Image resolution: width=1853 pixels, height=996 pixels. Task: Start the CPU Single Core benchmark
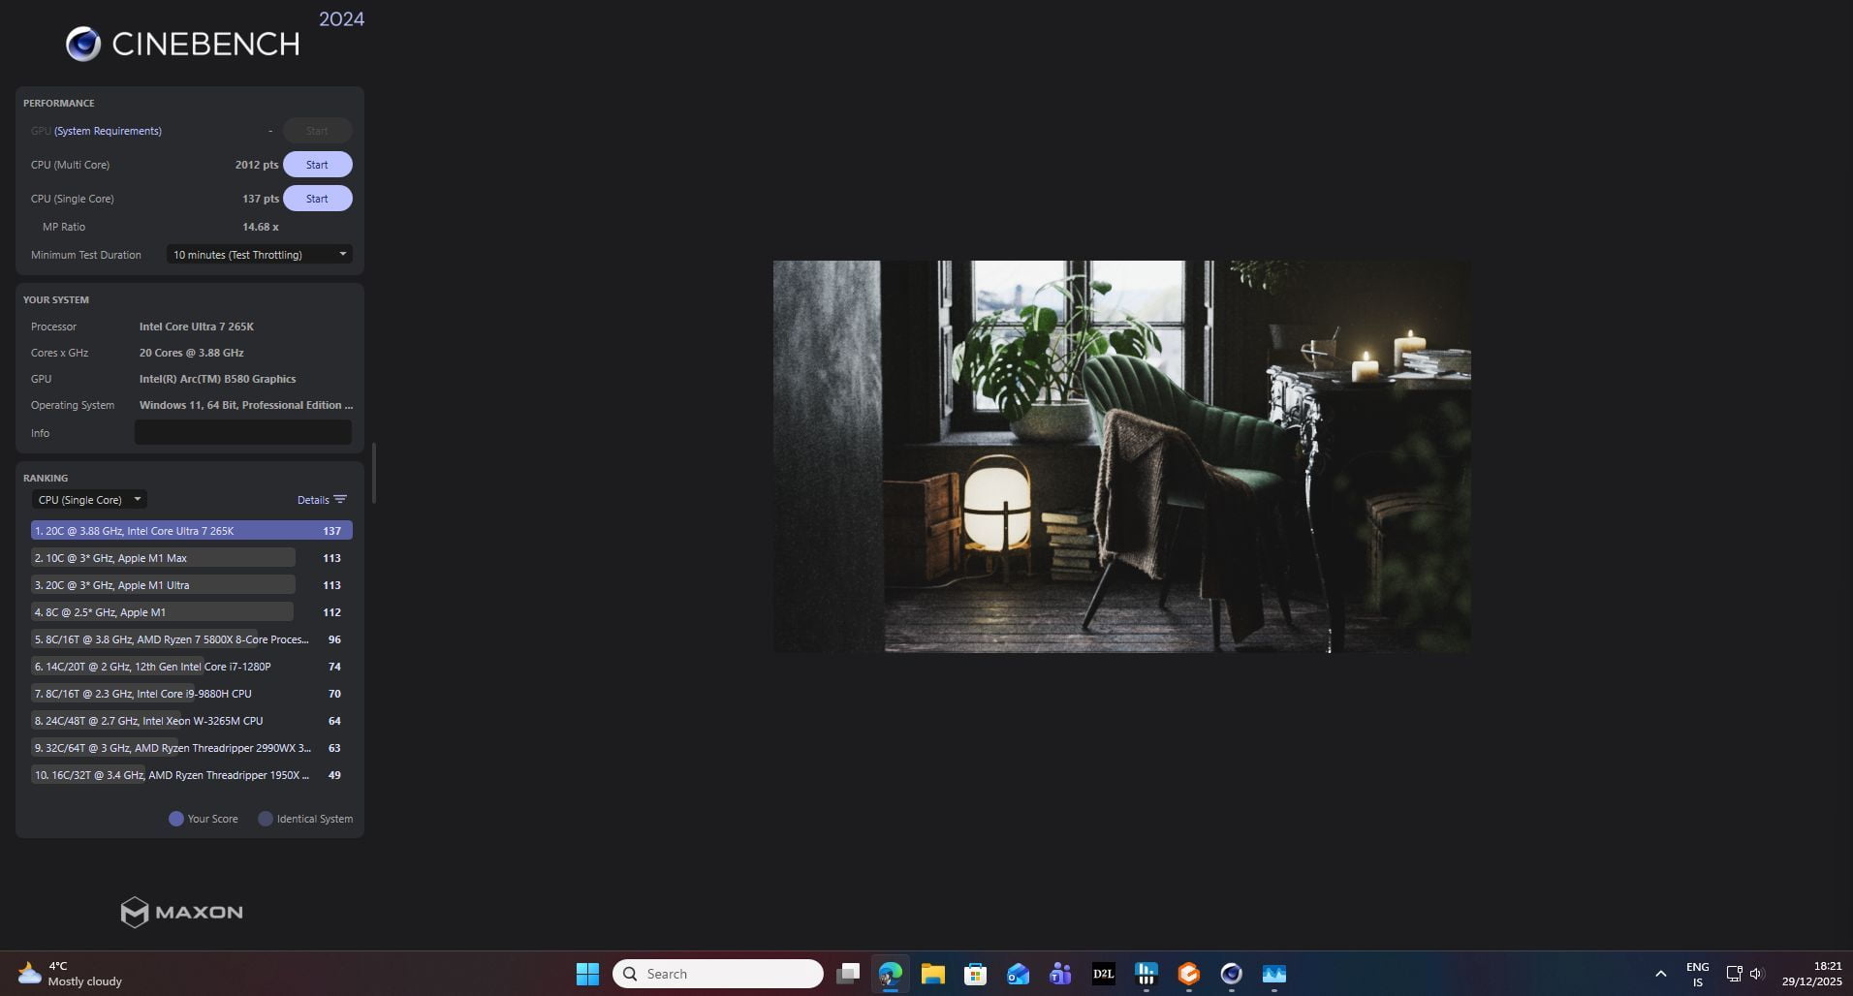tap(317, 199)
